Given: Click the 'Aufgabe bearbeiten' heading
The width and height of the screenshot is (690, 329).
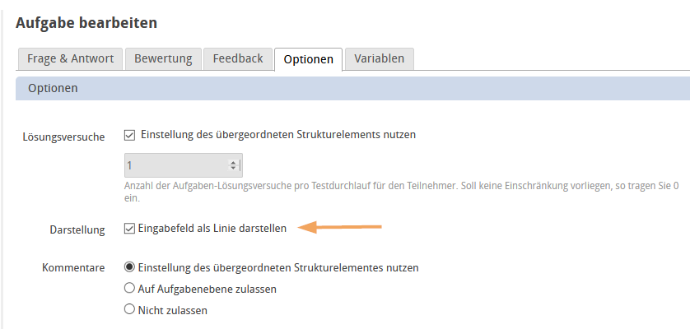Looking at the screenshot, I should (86, 22).
